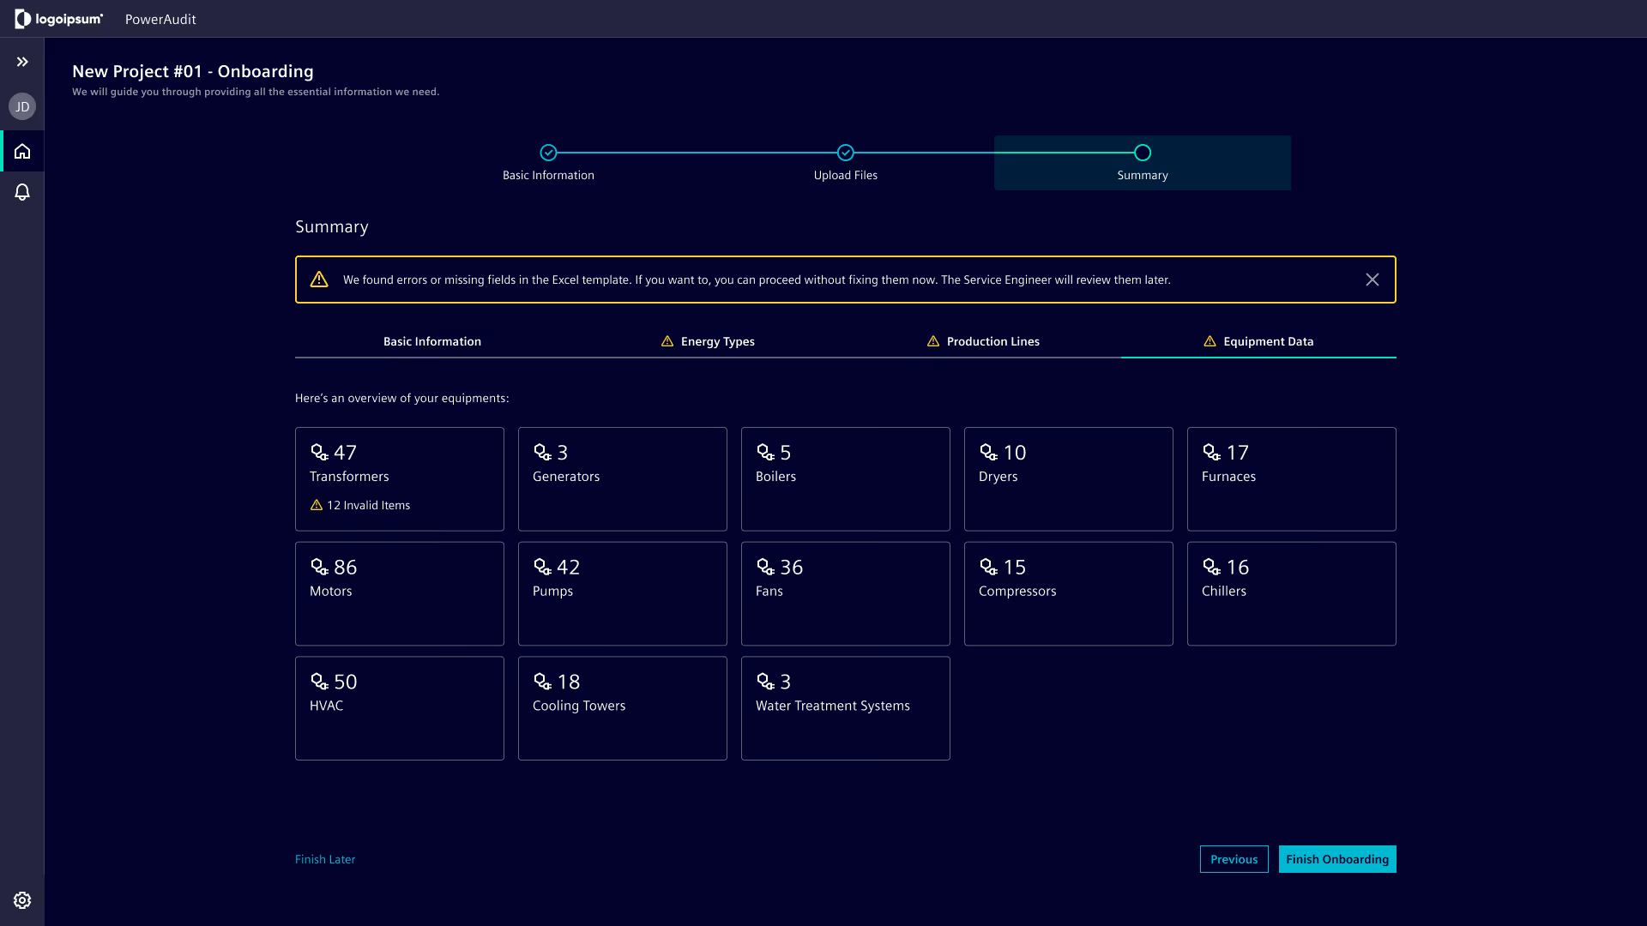The image size is (1647, 926).
Task: Click the Motors equipment card icon
Action: (319, 567)
